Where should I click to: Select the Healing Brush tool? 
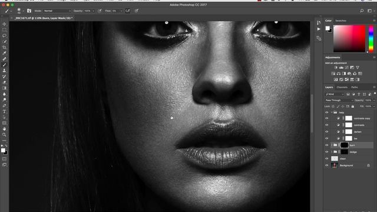[4, 59]
